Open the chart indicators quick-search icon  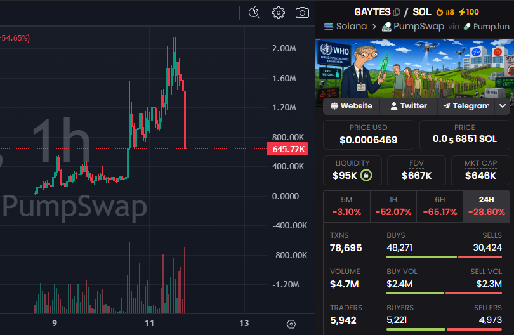[254, 13]
